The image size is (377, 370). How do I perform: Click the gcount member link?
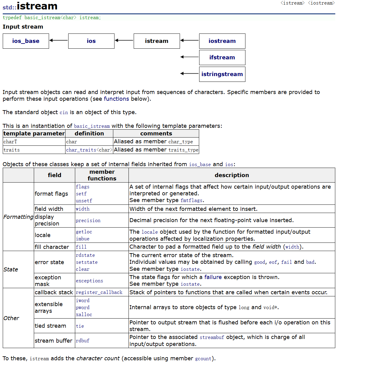tap(203, 359)
